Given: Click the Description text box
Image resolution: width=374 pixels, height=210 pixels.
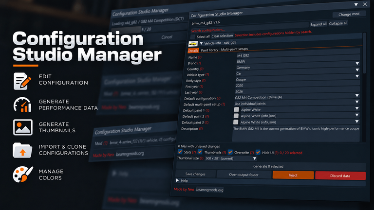Looking at the screenshot, I should (x=296, y=134).
